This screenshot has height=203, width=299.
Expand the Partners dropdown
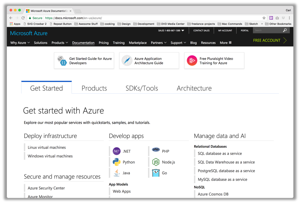159,43
